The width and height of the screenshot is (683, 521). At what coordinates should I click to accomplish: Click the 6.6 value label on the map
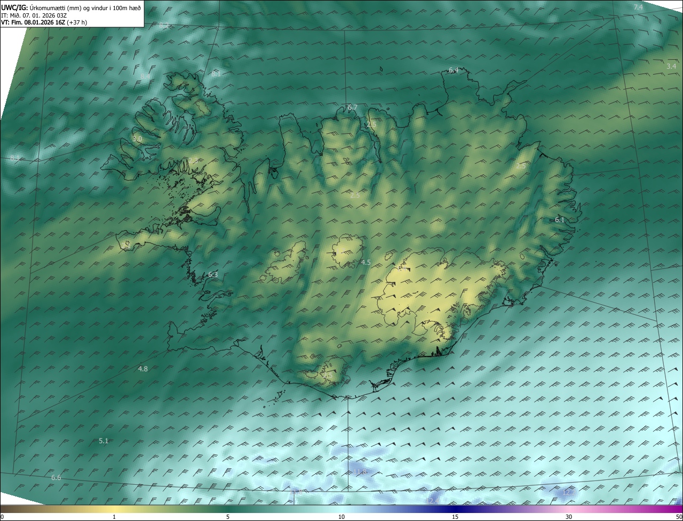pyautogui.click(x=56, y=477)
